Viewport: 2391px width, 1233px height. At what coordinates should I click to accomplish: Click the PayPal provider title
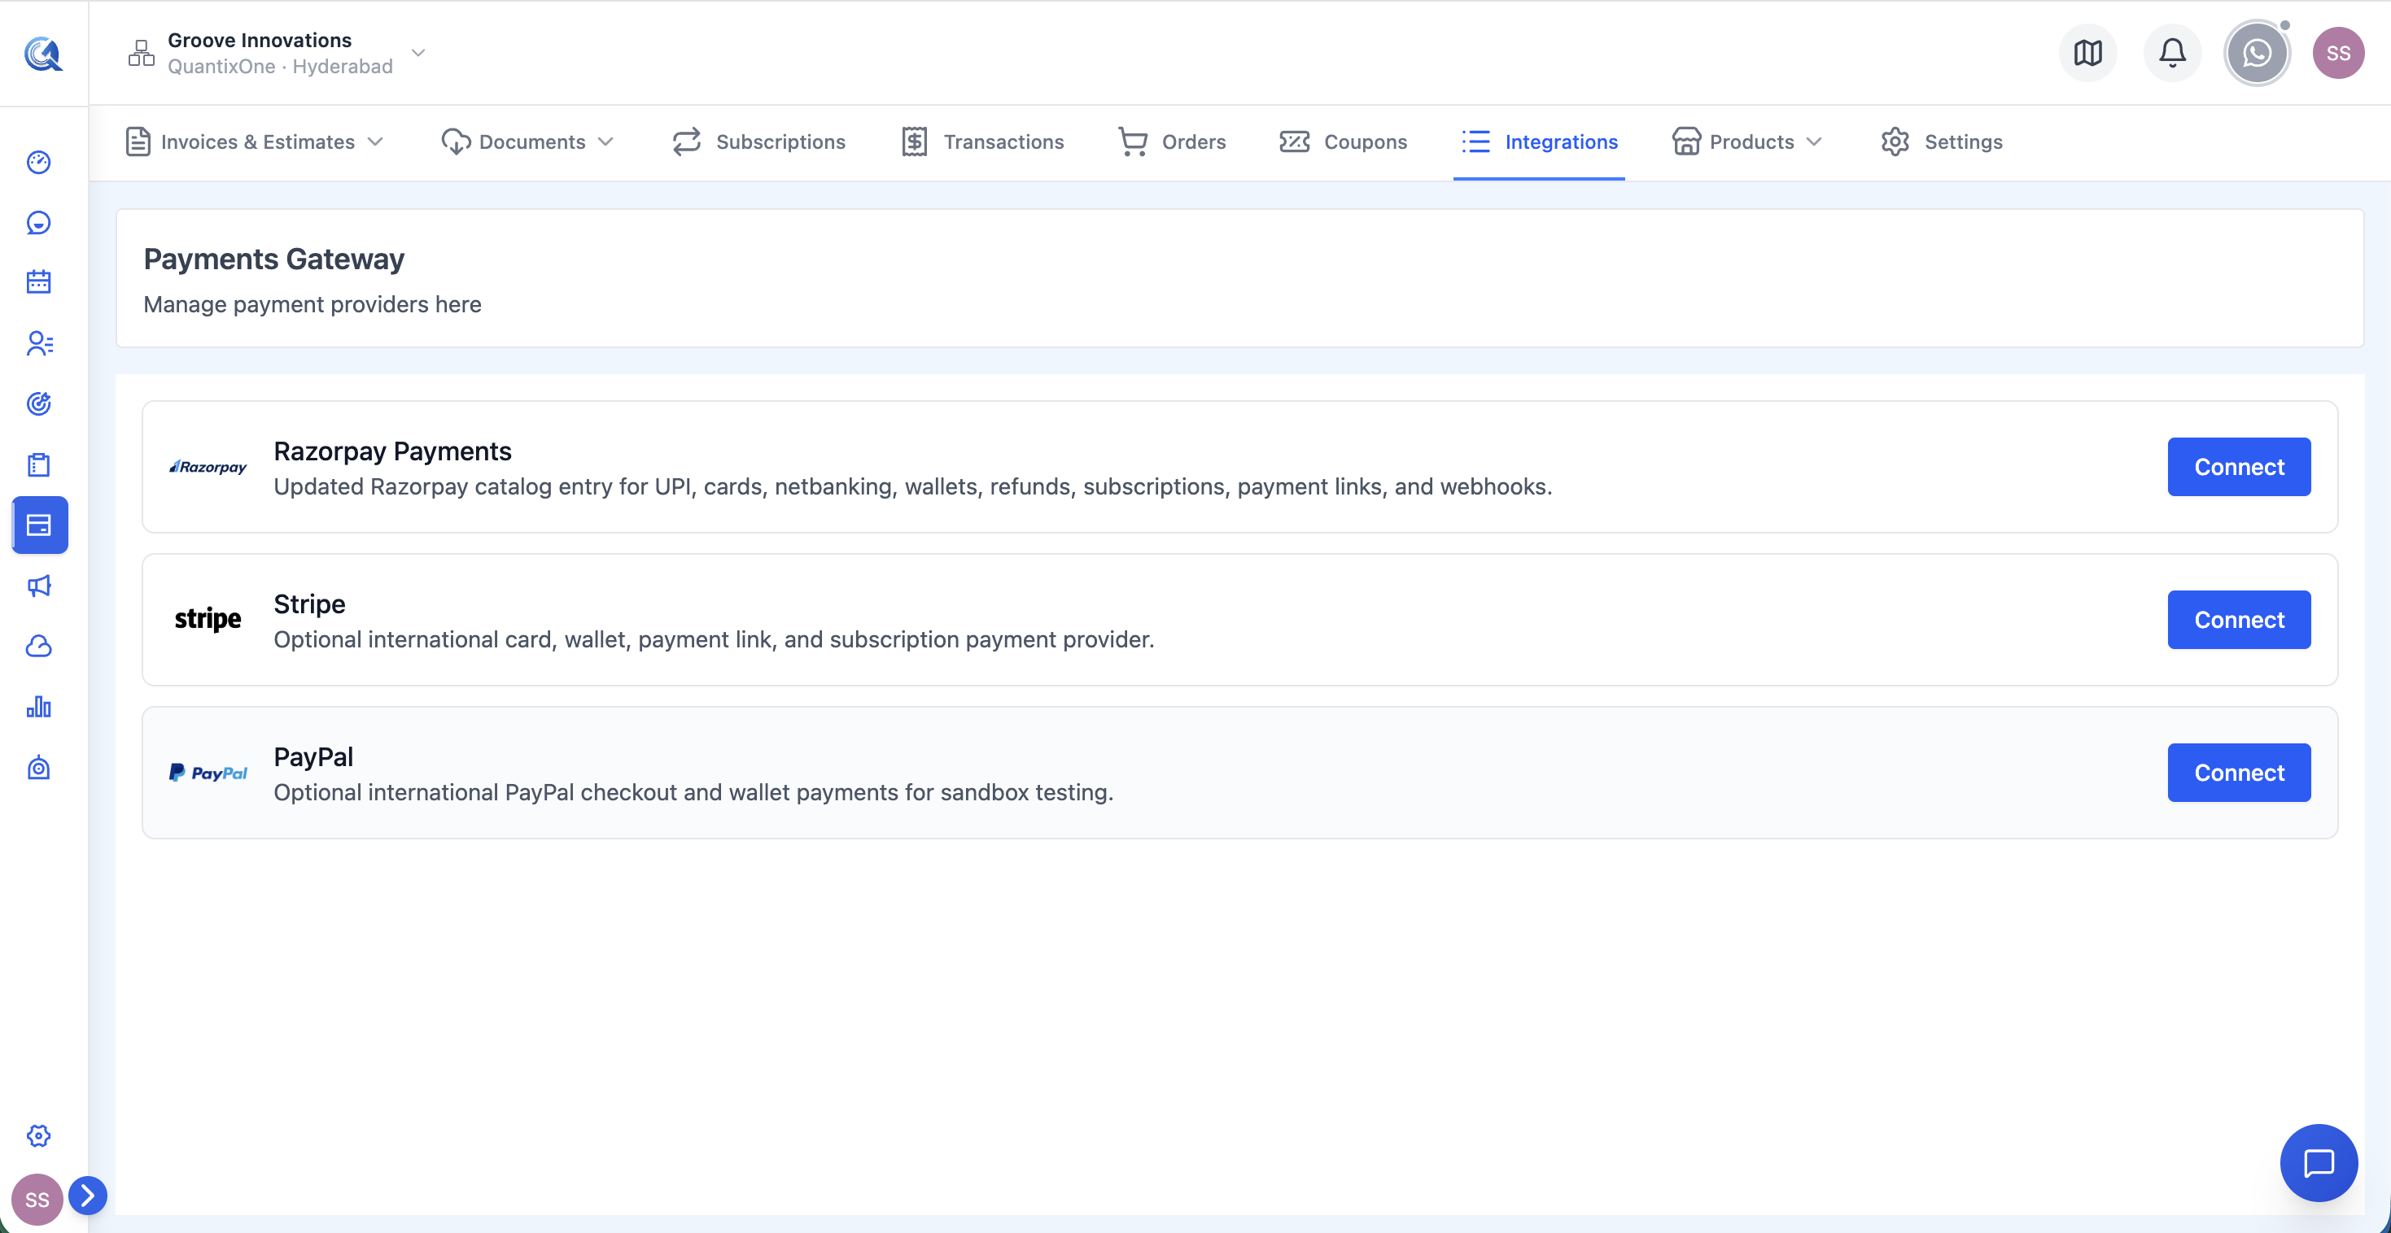(x=313, y=757)
